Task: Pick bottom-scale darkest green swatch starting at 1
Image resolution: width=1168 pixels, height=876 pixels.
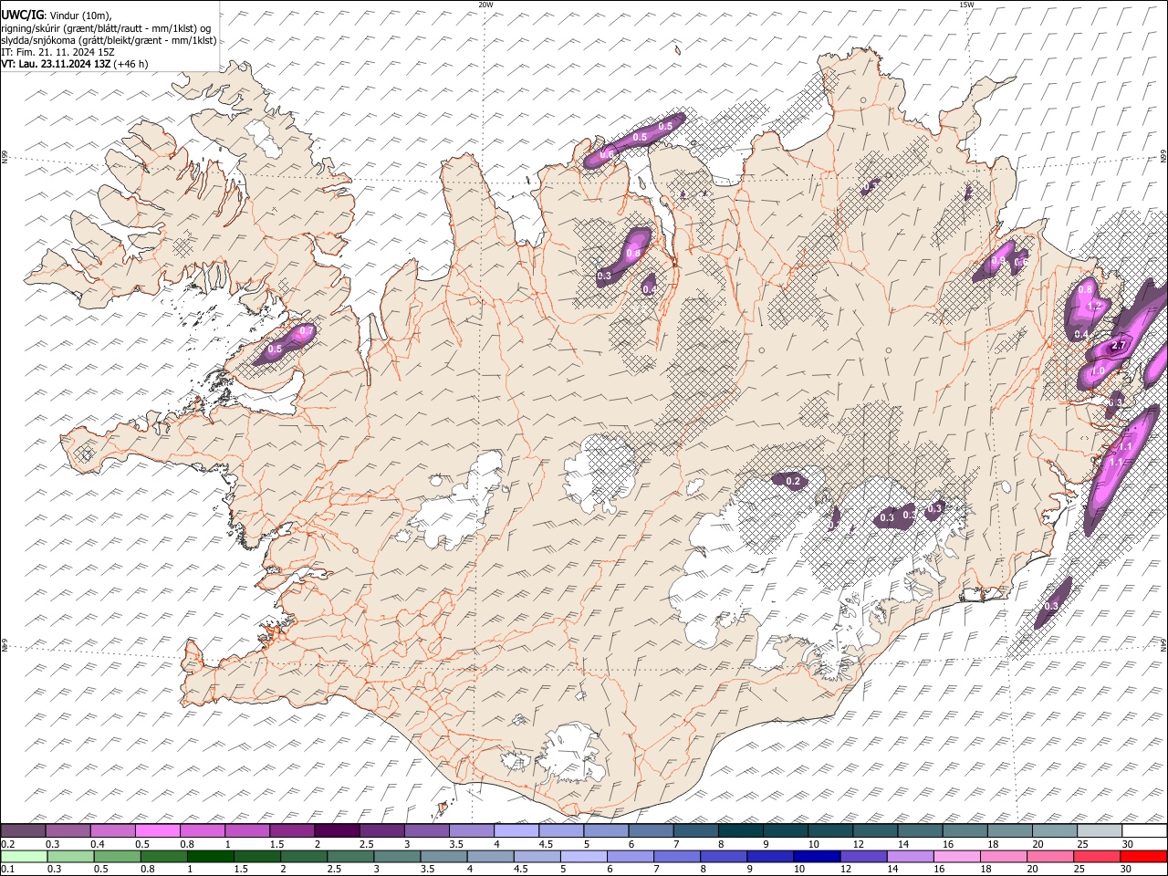Action: [210, 856]
